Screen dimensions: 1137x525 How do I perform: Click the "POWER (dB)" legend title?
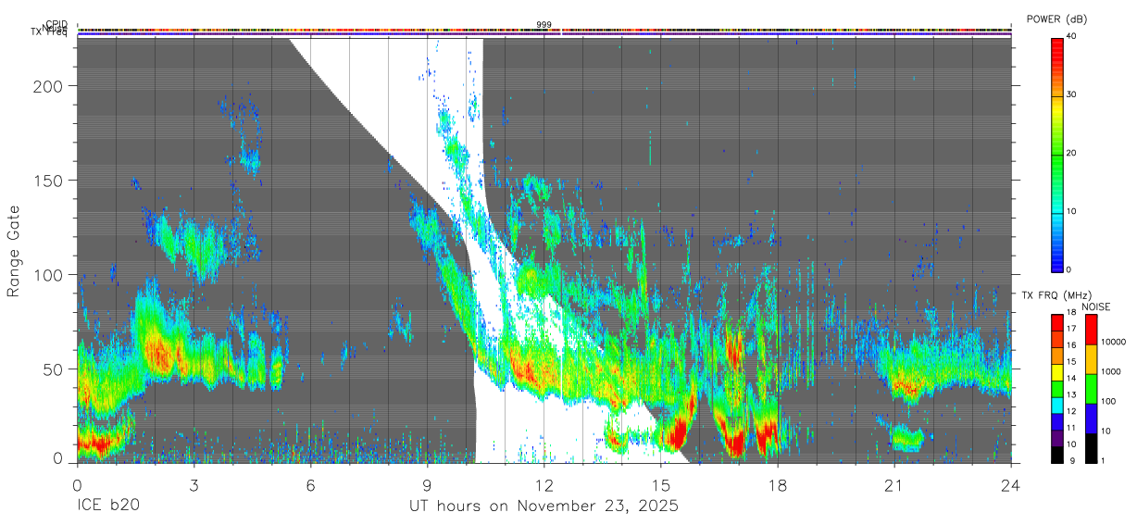pyautogui.click(x=1058, y=19)
